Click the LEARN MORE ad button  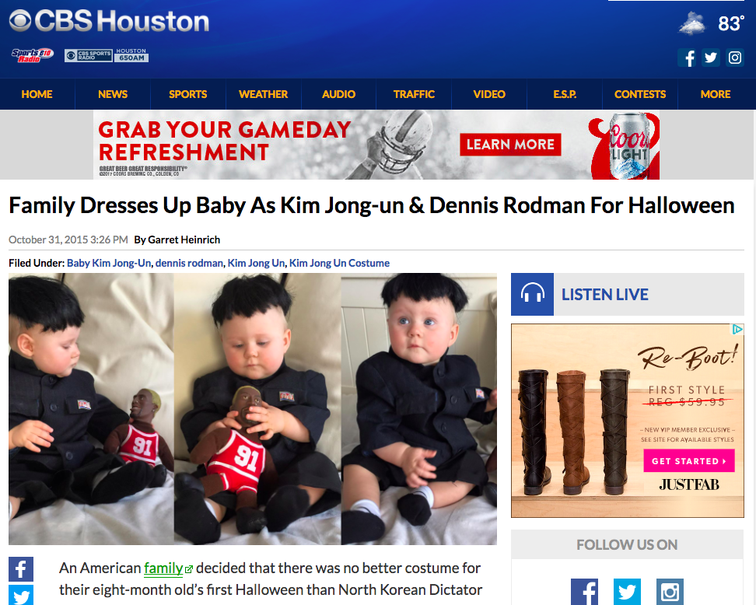[510, 145]
